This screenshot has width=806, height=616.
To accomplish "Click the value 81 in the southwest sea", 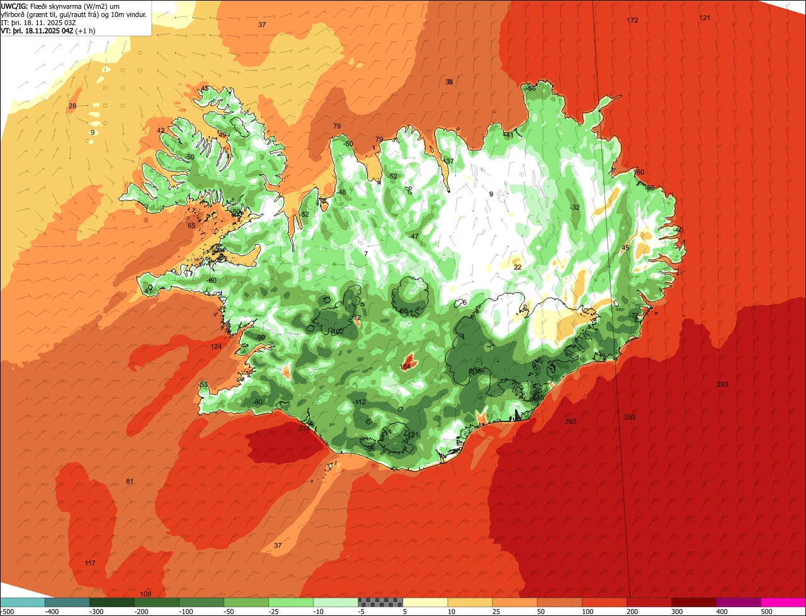I will 130,482.
